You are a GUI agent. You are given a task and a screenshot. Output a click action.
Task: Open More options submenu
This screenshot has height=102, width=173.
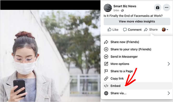coord(137,64)
